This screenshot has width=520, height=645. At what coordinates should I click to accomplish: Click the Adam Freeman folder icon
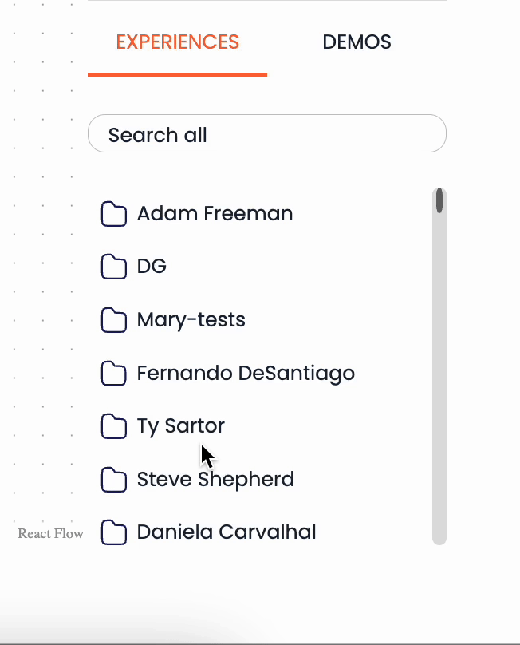click(114, 214)
